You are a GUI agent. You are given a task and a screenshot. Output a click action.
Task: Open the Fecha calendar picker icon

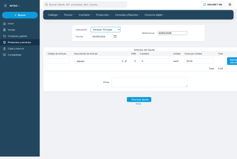tap(115, 37)
